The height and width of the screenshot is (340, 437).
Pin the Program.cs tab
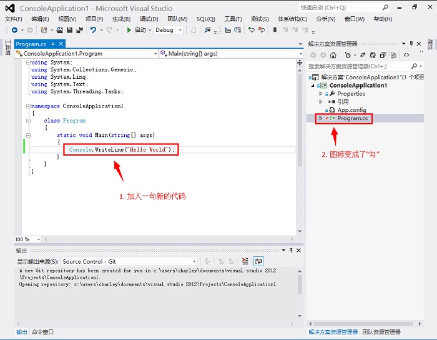point(52,44)
